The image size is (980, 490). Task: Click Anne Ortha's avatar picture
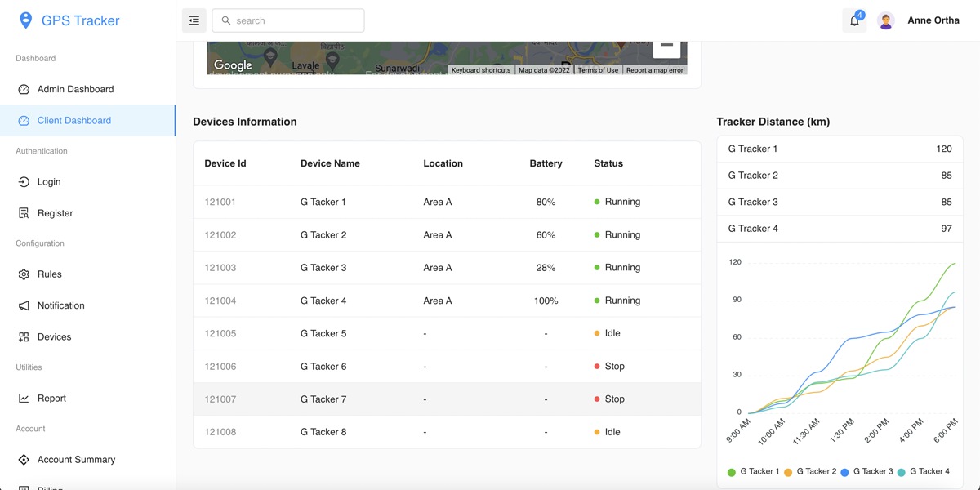[886, 20]
